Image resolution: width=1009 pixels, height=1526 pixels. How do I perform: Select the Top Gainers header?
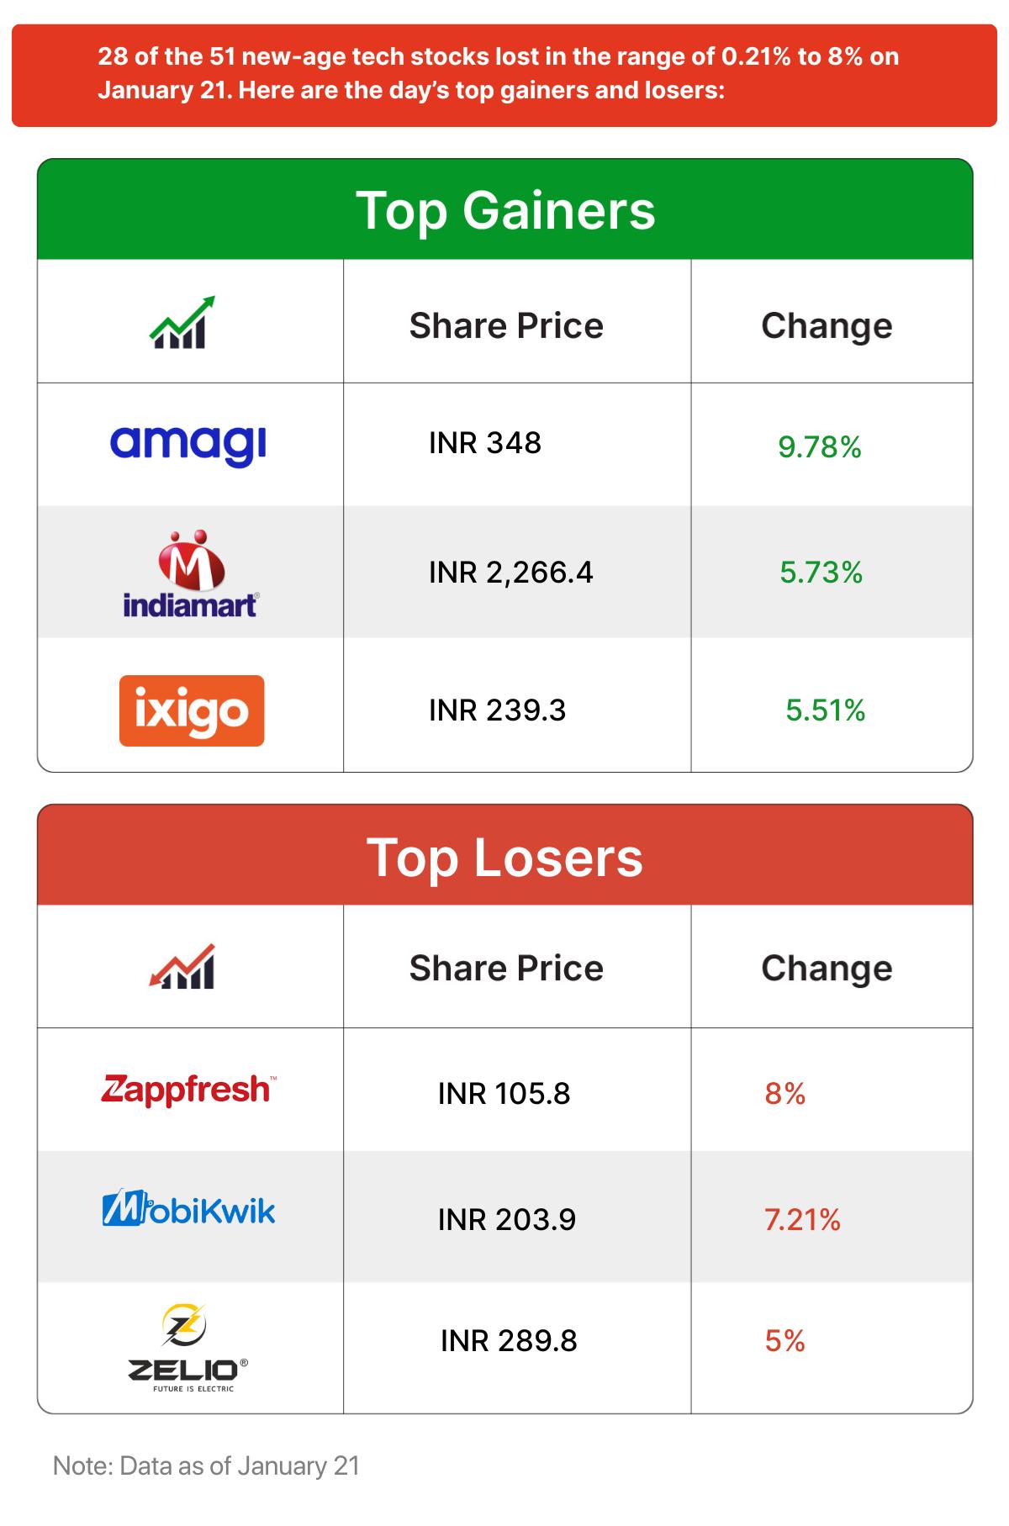(x=504, y=209)
